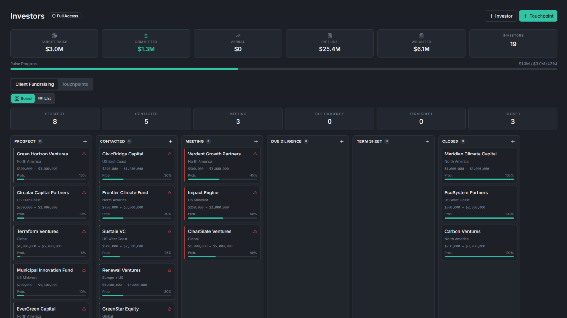Image resolution: width=567 pixels, height=318 pixels.
Task: Switch to List view
Action: [45, 98]
